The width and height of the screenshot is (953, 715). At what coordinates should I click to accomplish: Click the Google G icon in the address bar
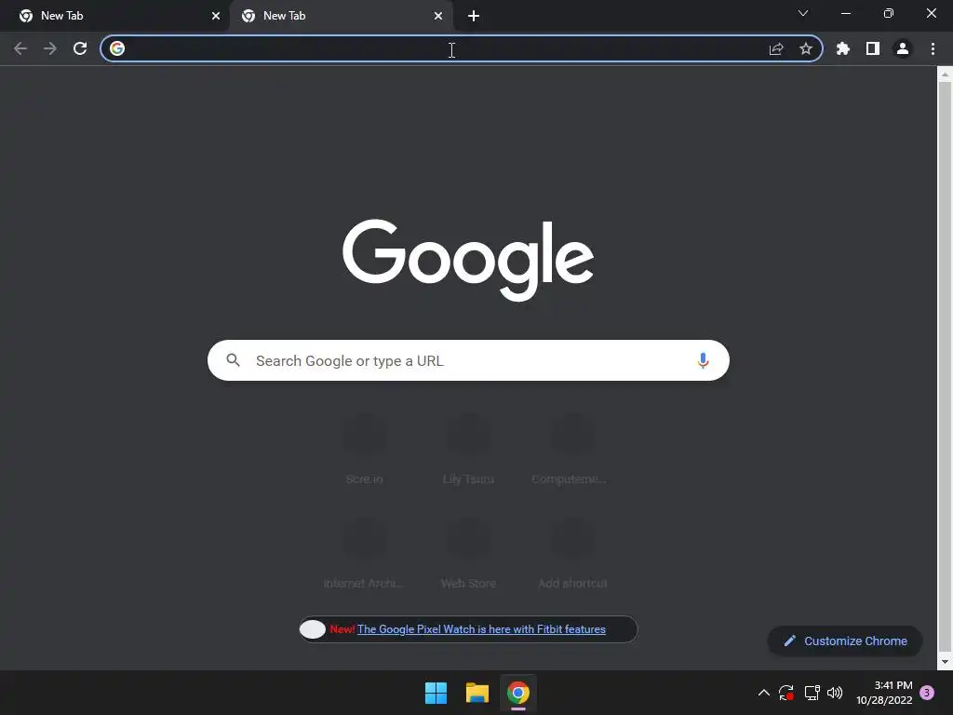point(117,48)
